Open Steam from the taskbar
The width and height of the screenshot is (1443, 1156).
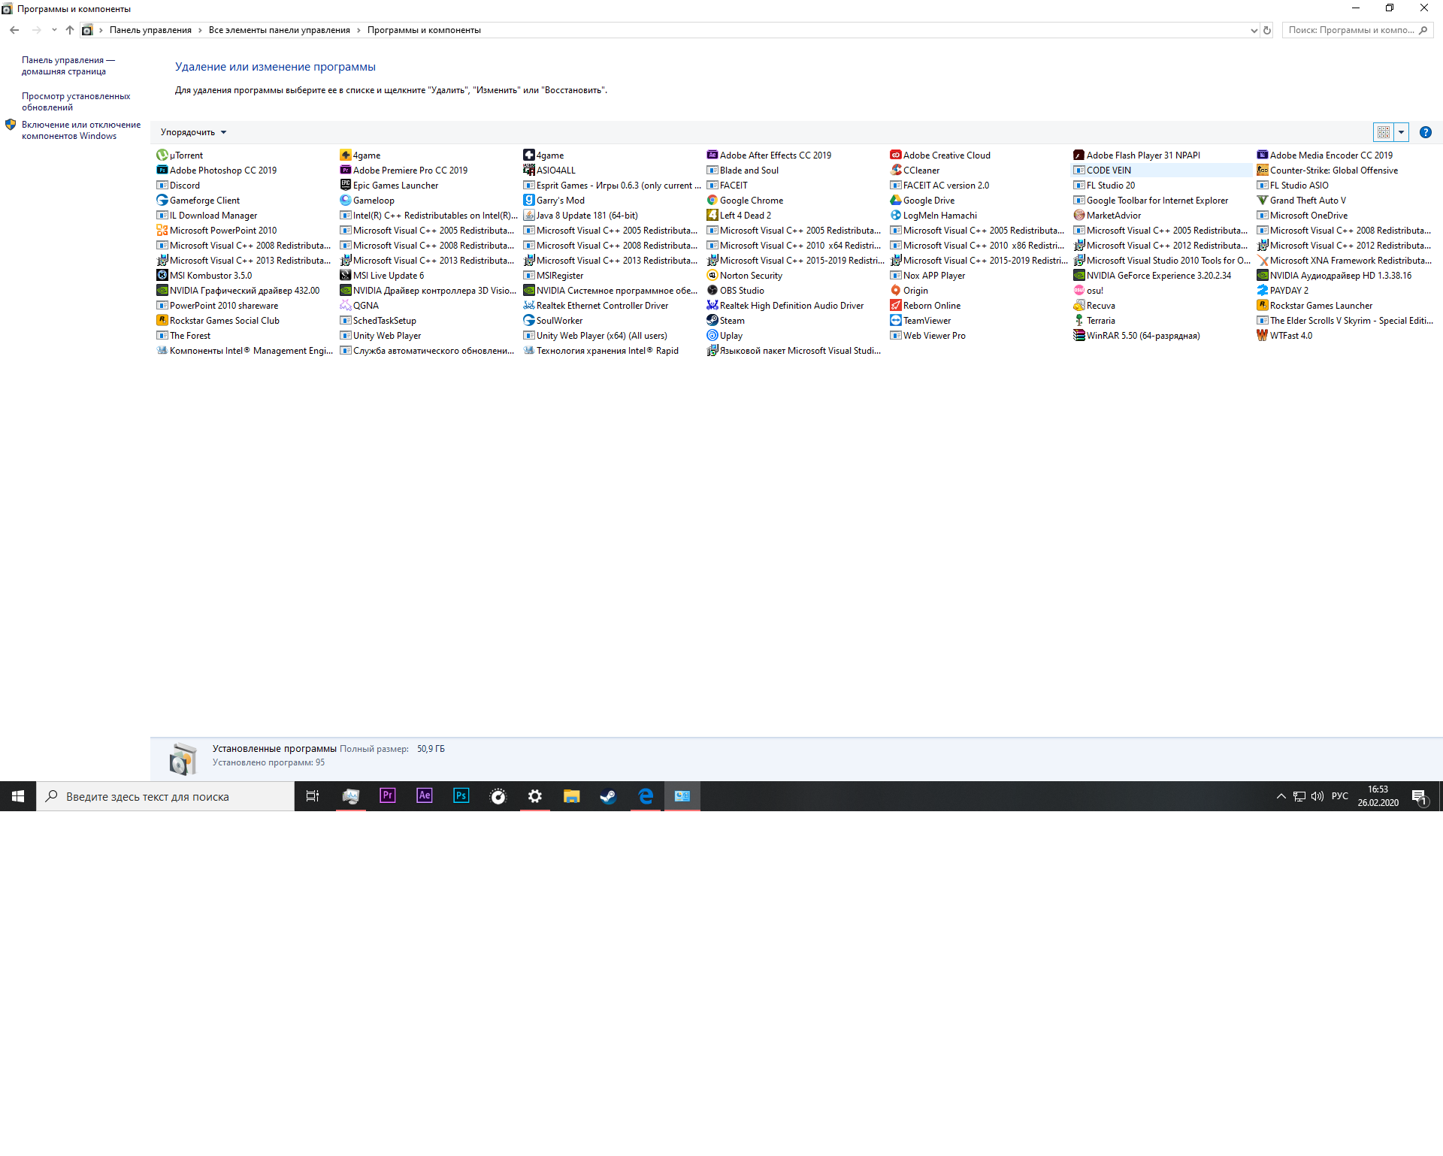[609, 796]
